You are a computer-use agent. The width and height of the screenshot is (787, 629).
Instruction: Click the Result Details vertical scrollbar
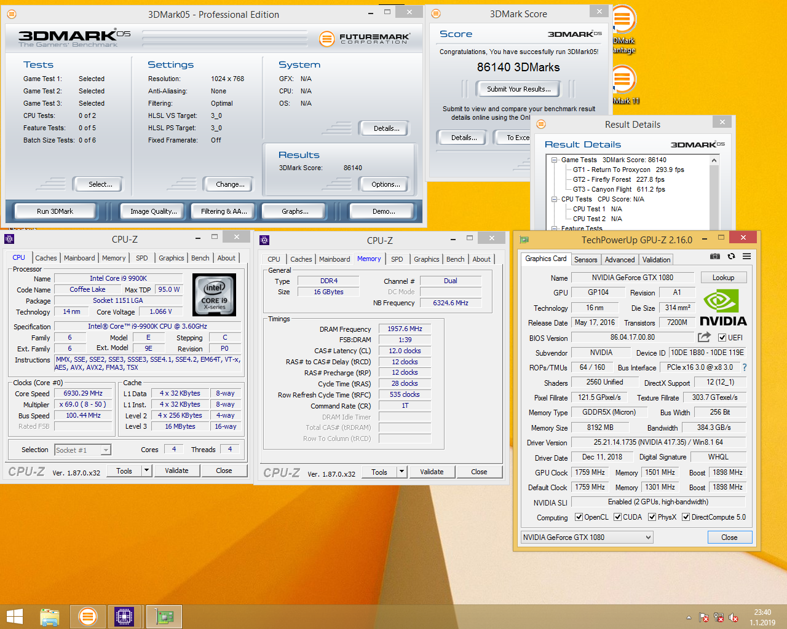(x=714, y=193)
